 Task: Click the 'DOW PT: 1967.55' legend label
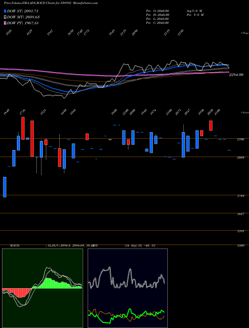22,23
